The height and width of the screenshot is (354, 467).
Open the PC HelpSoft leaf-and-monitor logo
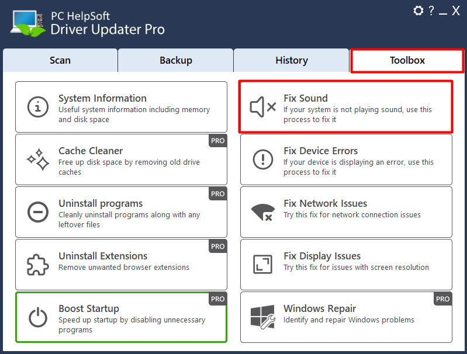[27, 23]
